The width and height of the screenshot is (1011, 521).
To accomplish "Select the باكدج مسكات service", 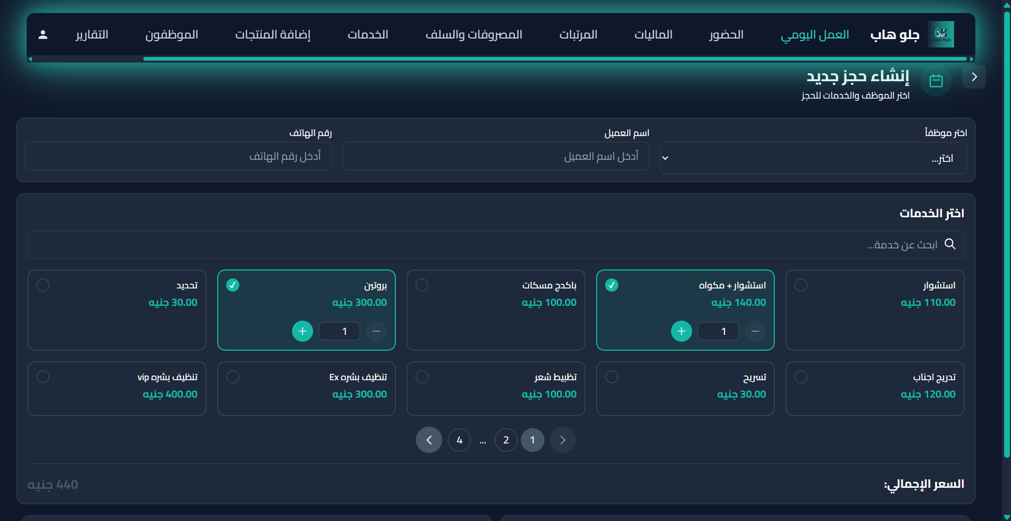I will pyautogui.click(x=422, y=285).
